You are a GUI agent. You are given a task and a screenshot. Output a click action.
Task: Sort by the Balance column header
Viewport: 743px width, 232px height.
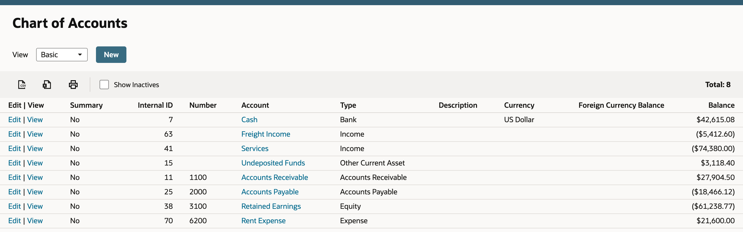click(x=721, y=105)
